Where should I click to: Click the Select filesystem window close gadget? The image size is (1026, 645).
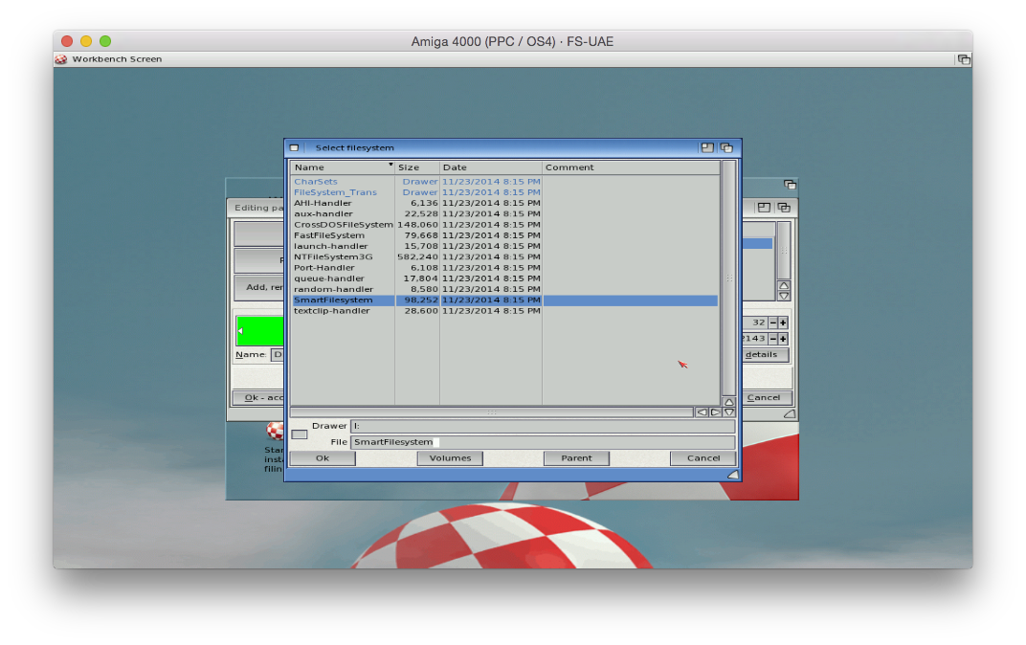pyautogui.click(x=295, y=147)
